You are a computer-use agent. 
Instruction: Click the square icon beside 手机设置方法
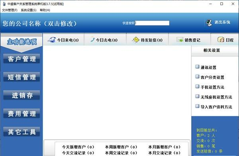[197, 86]
